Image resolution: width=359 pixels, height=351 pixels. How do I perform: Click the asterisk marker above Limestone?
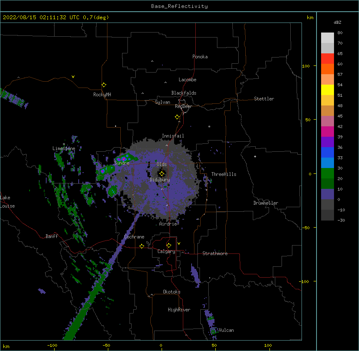click(x=64, y=144)
